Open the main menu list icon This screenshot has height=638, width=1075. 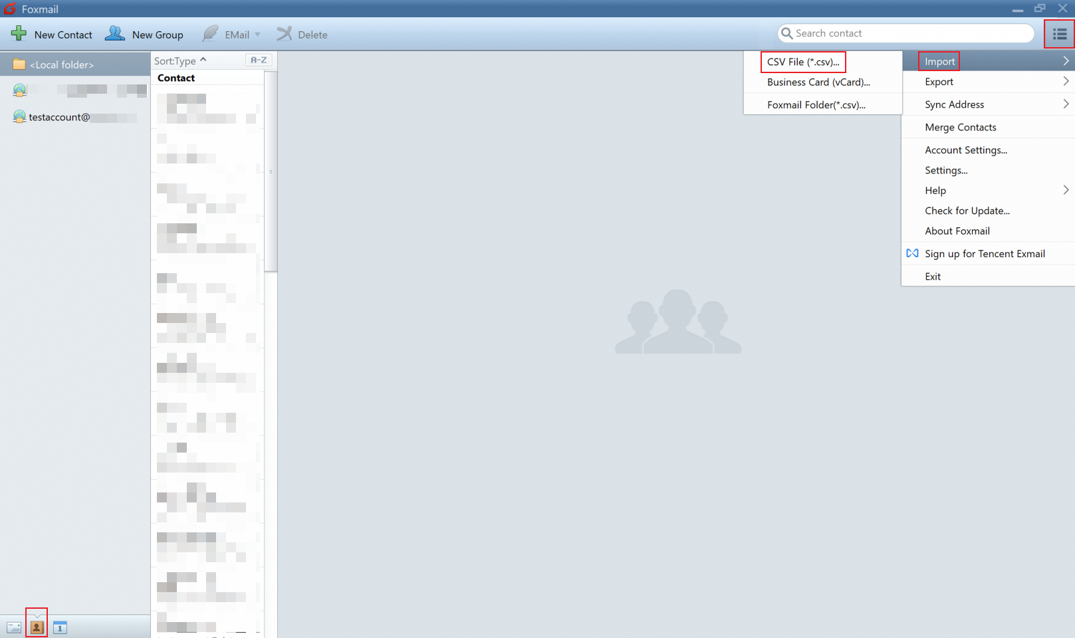coord(1058,33)
